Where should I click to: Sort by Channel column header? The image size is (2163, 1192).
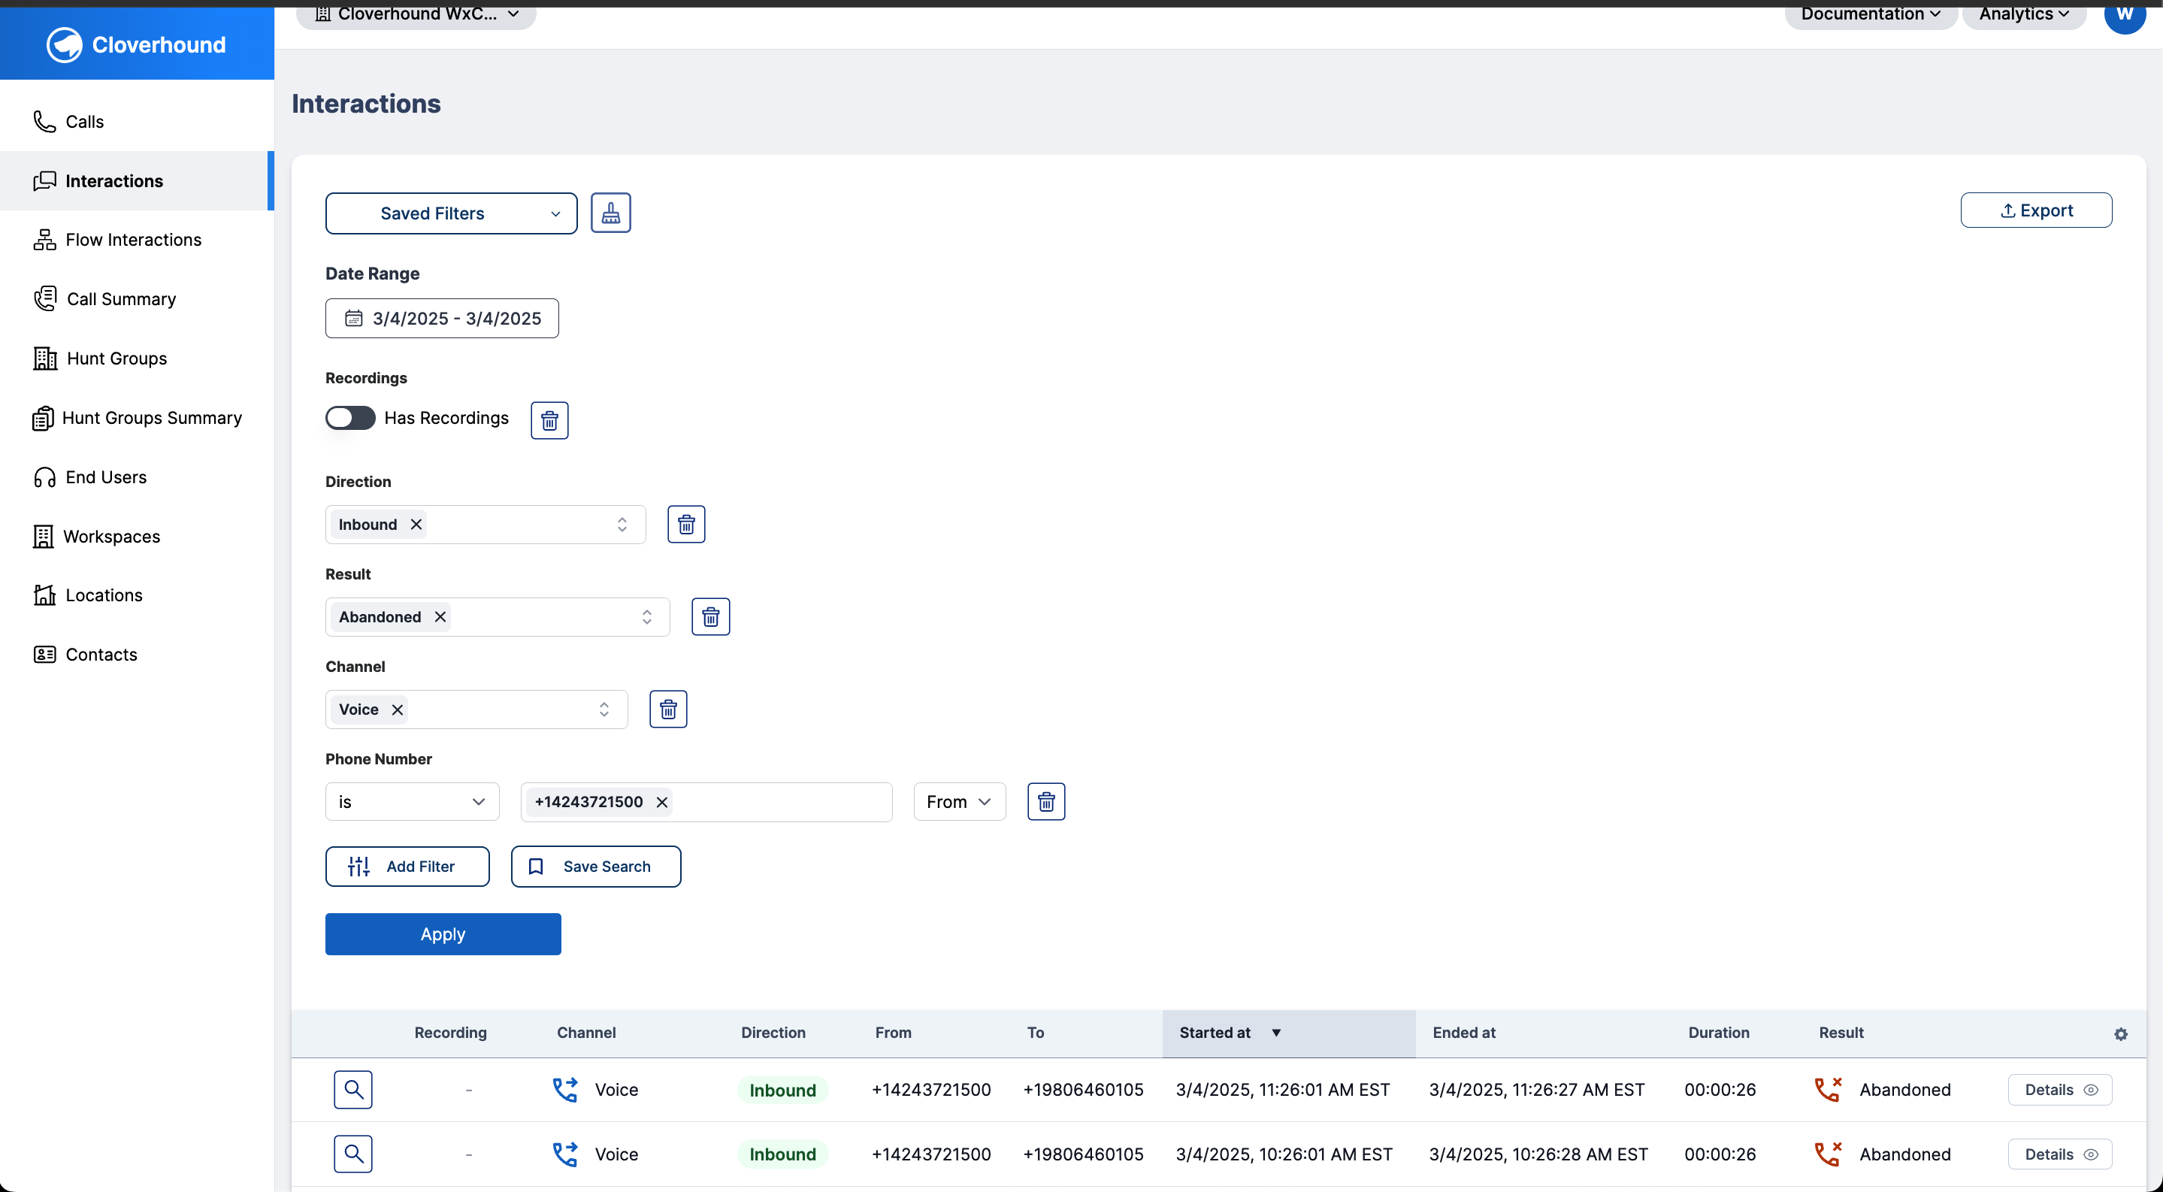[586, 1033]
